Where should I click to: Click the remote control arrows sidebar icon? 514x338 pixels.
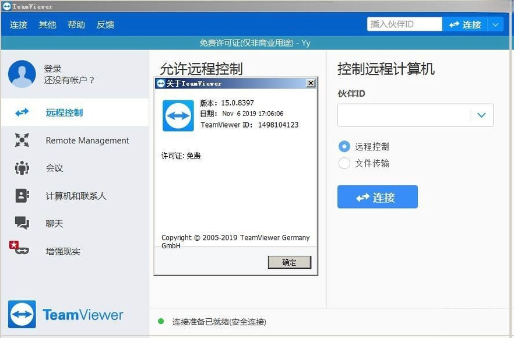(x=22, y=112)
